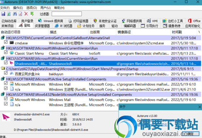Select the HKCU CurrentVersion\Run registry row
202x138 pixels.
click(x=101, y=59)
